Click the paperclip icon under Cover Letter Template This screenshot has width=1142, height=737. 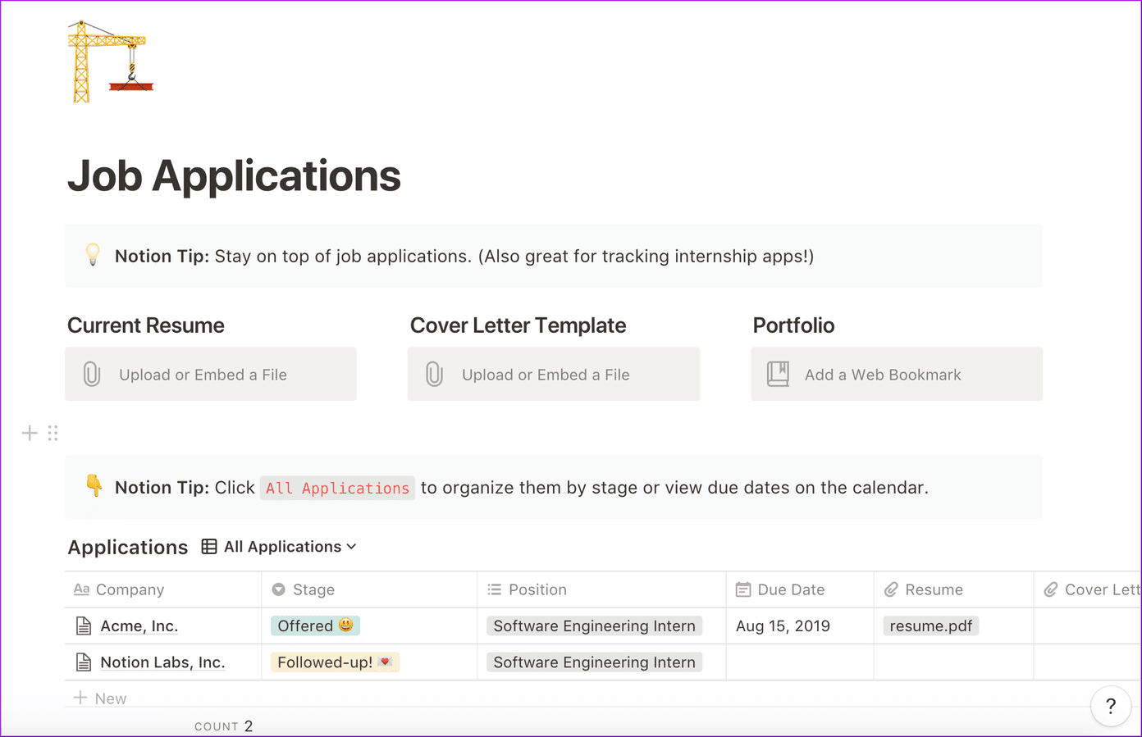click(x=435, y=375)
